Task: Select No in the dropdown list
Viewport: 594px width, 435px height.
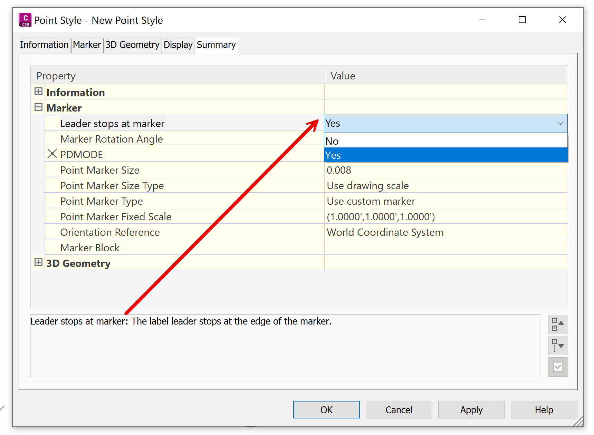Action: tap(445, 141)
